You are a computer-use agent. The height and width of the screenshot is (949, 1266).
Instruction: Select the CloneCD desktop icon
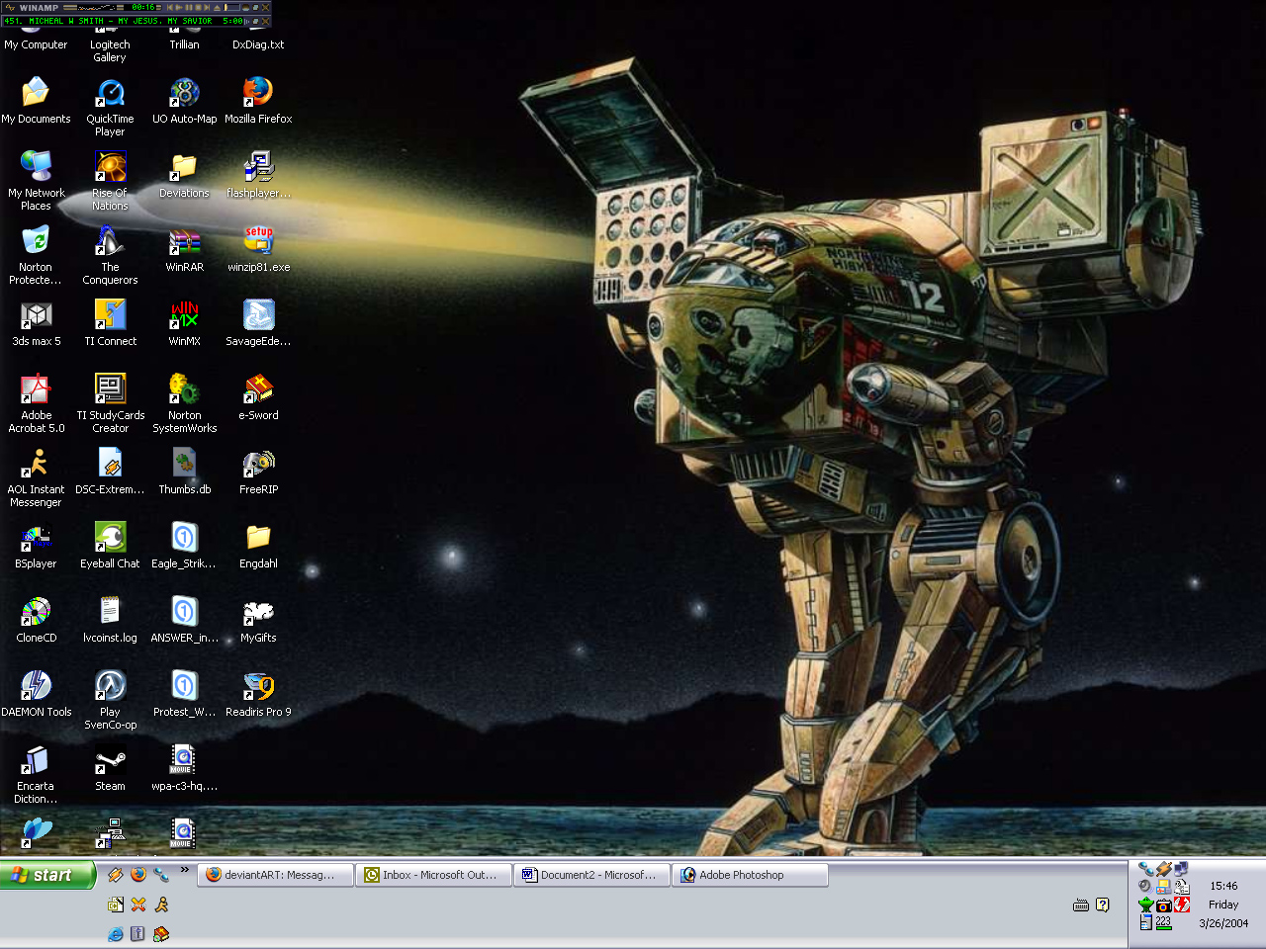[x=36, y=620]
